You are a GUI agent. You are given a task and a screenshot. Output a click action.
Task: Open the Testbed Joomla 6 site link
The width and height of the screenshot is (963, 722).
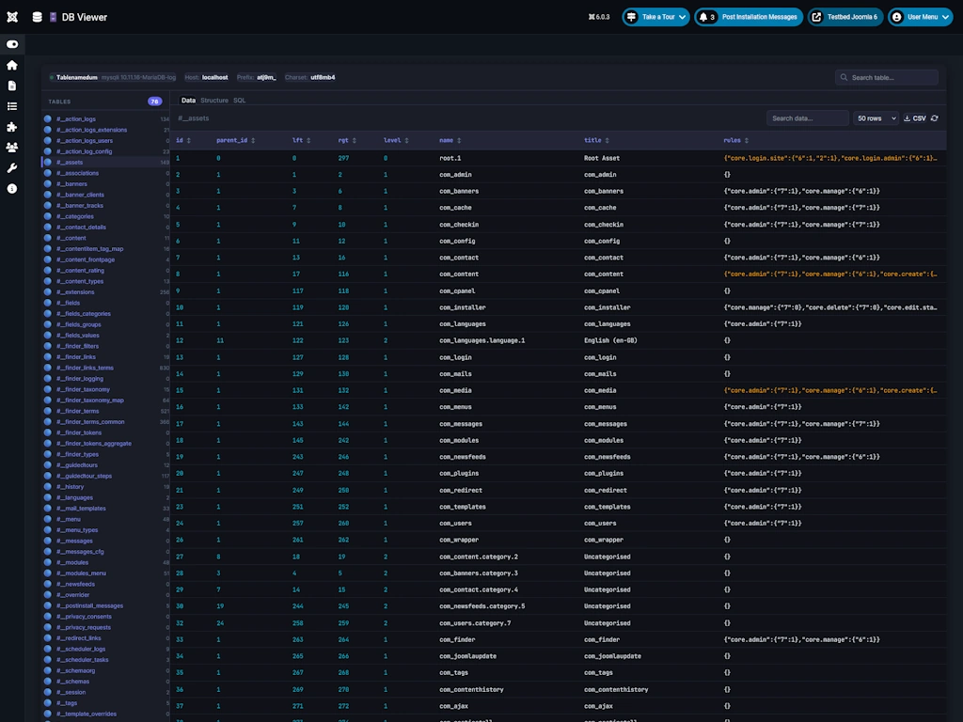click(x=845, y=17)
